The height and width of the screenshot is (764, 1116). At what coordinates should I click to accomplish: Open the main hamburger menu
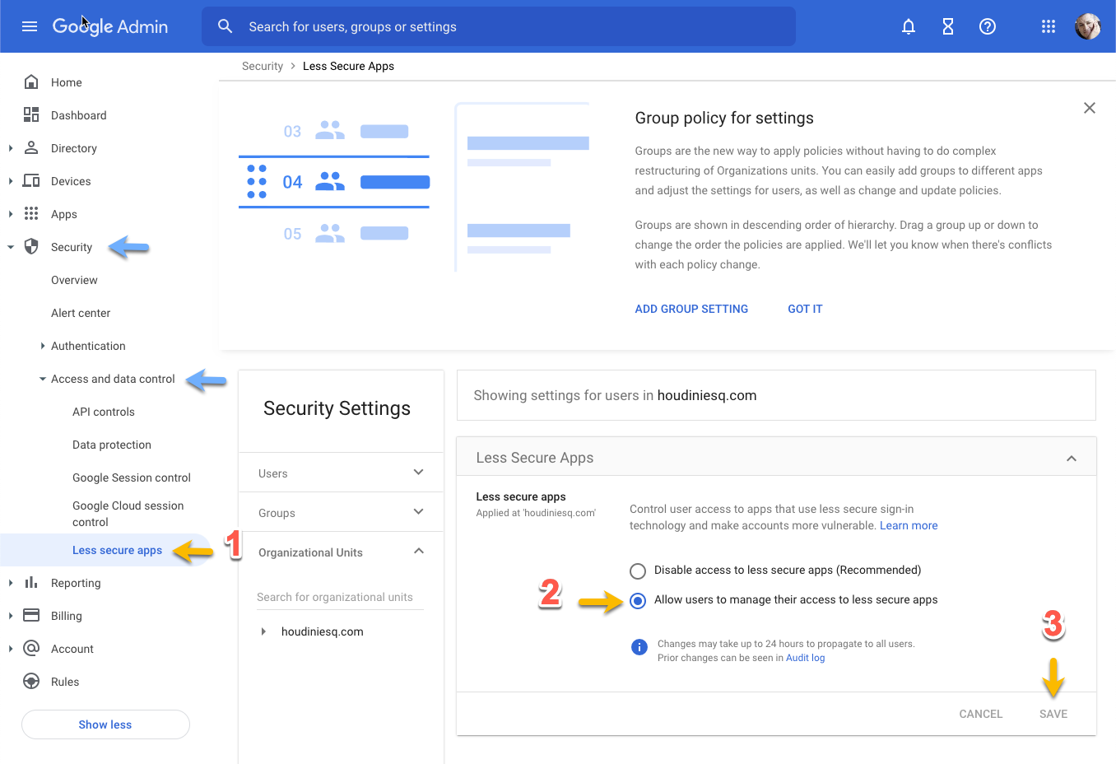pos(30,26)
